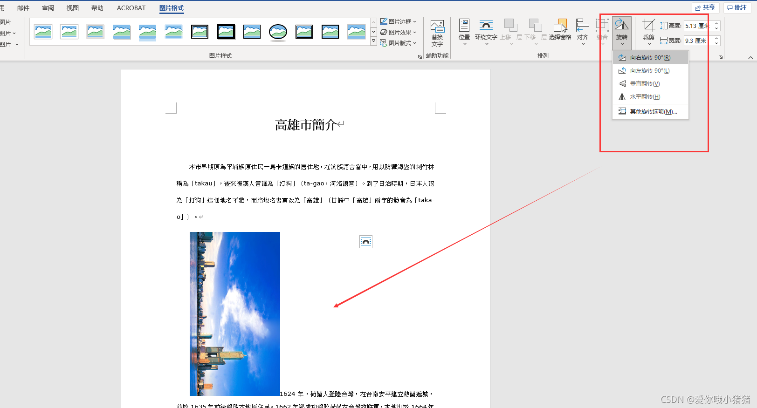This screenshot has height=408, width=757.
Task: Open the Crop (裁剪) tool
Action: point(648,32)
